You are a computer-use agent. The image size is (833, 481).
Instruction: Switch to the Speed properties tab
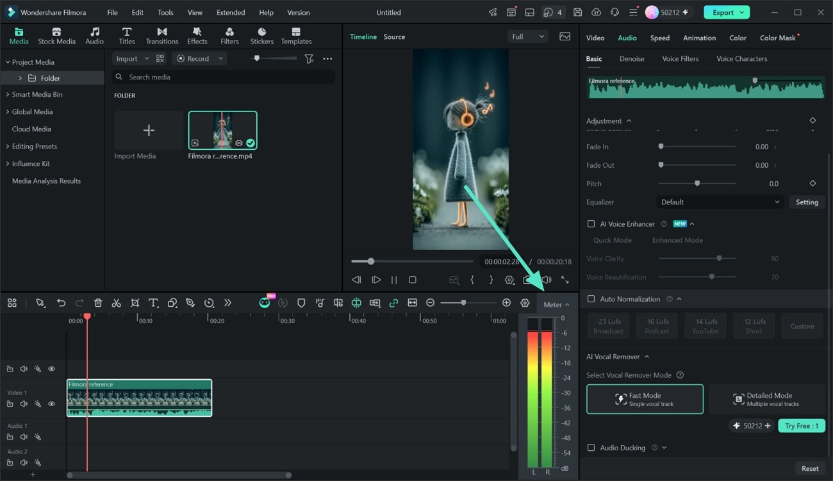[x=659, y=38]
